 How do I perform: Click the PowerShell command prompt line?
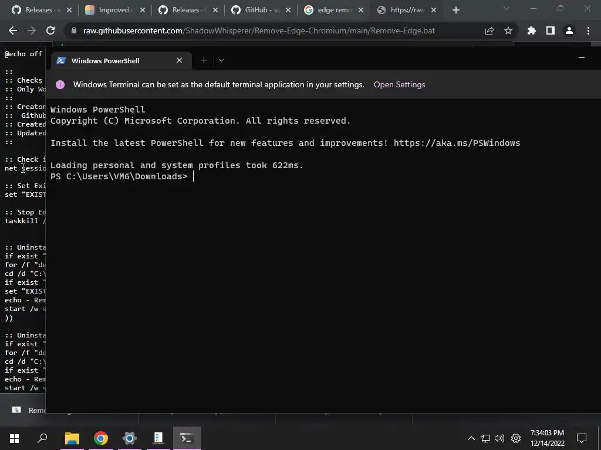pos(123,176)
